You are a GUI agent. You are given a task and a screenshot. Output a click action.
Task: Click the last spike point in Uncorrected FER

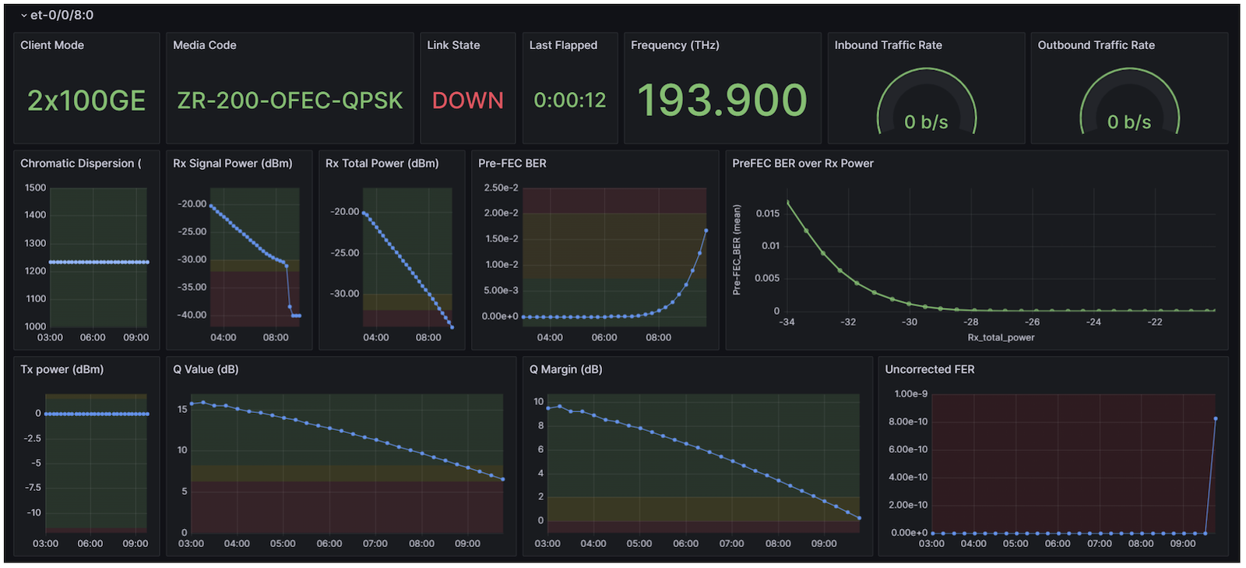1216,419
